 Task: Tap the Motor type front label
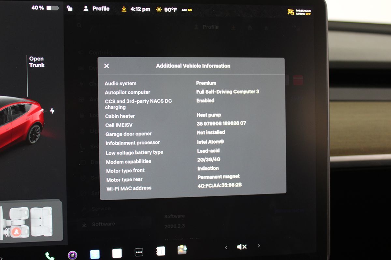125,171
